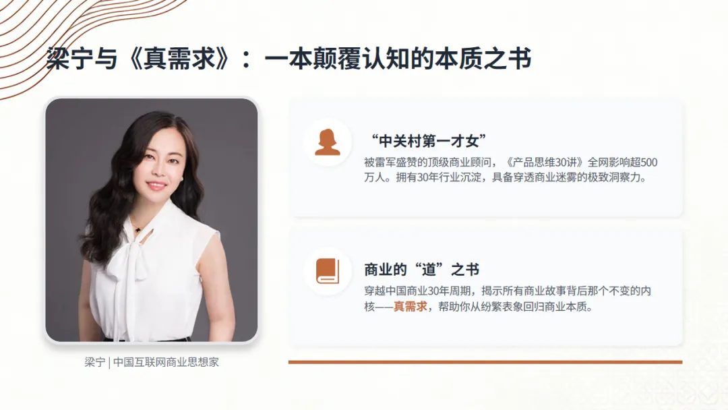The image size is (728, 410).
Task: Click the text line starting 被雷军盛赞的顶级商业顾问
Action: [x=511, y=162]
